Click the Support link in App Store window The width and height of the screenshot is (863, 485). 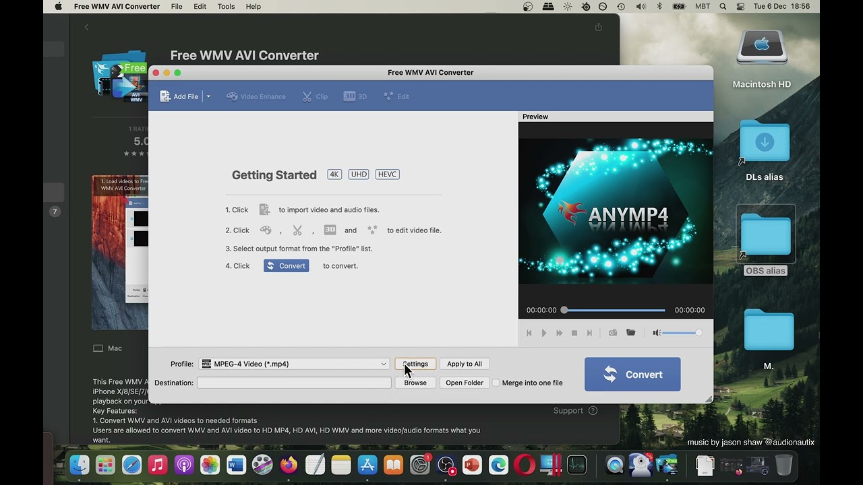click(x=575, y=411)
